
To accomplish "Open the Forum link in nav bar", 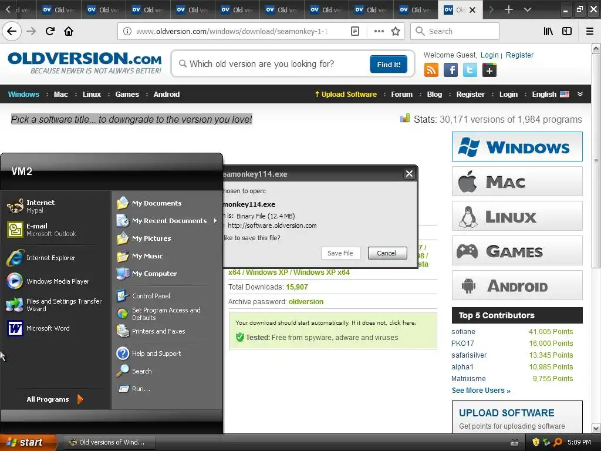I will pyautogui.click(x=401, y=95).
